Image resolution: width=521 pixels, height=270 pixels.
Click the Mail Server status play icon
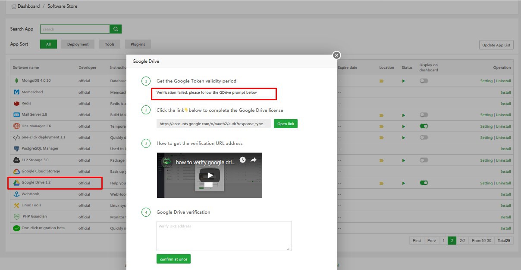pos(404,115)
